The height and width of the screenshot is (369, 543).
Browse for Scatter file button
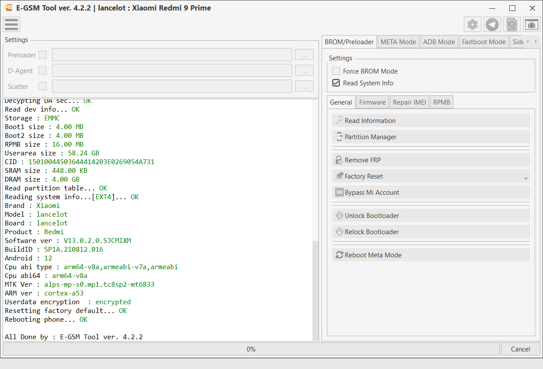click(x=304, y=86)
